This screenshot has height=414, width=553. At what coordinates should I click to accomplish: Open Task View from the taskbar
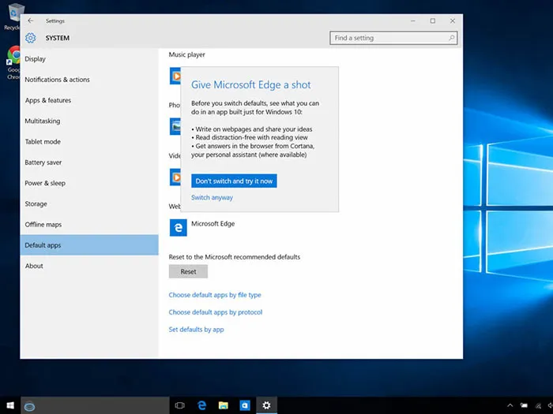tap(179, 405)
